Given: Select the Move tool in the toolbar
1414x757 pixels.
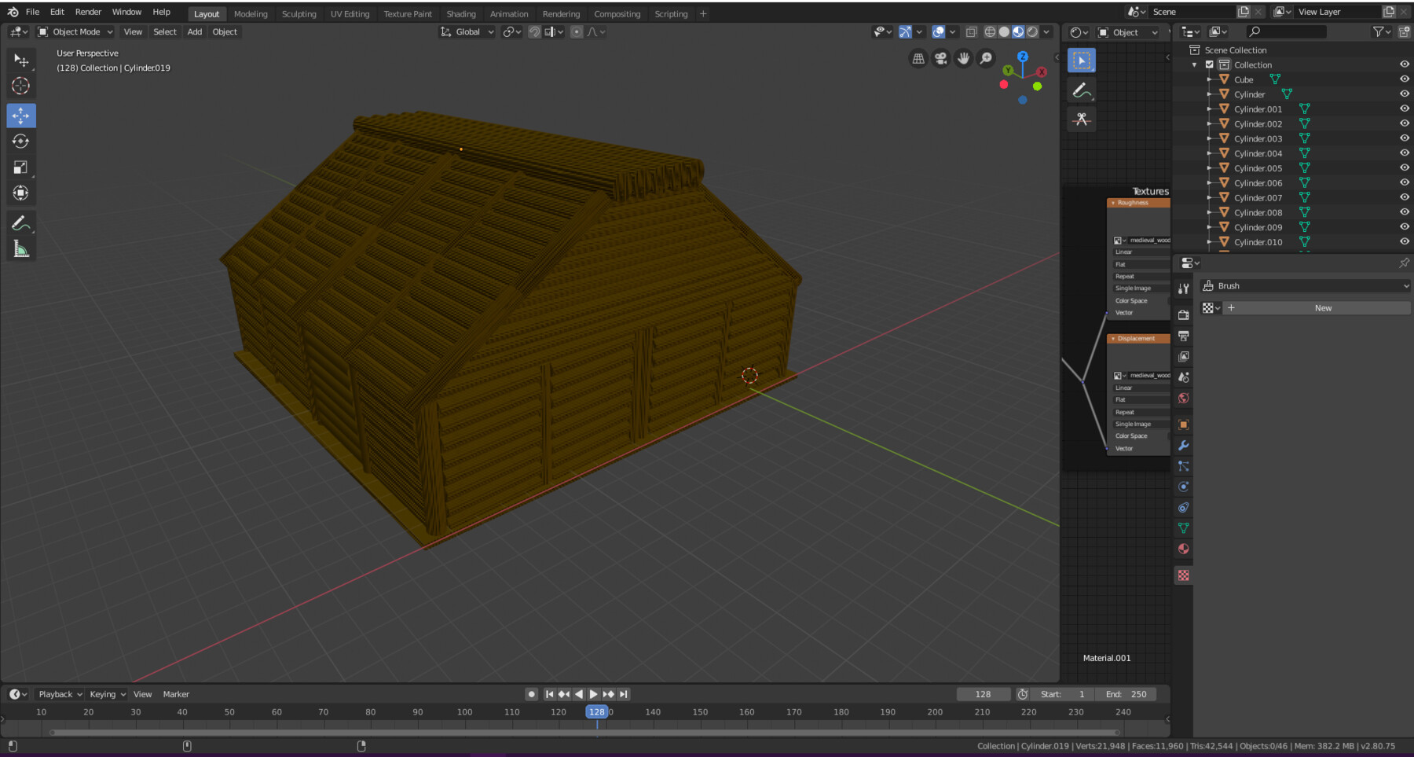Looking at the screenshot, I should point(21,116).
